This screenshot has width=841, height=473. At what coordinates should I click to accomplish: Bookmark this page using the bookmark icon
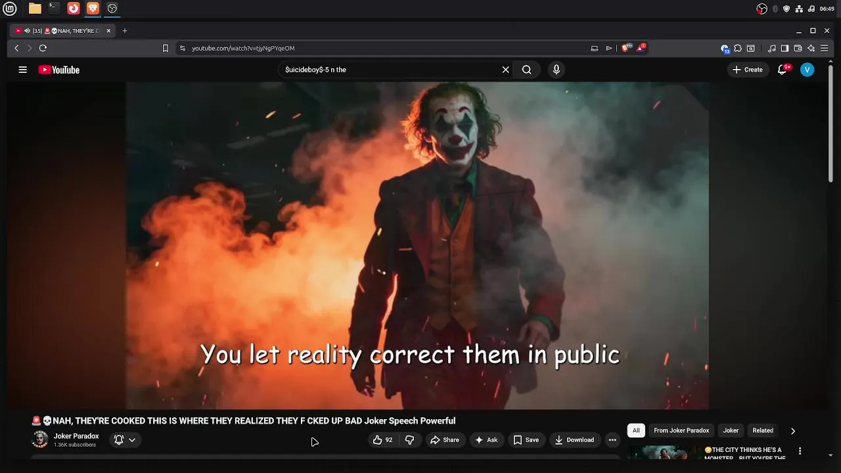click(166, 48)
